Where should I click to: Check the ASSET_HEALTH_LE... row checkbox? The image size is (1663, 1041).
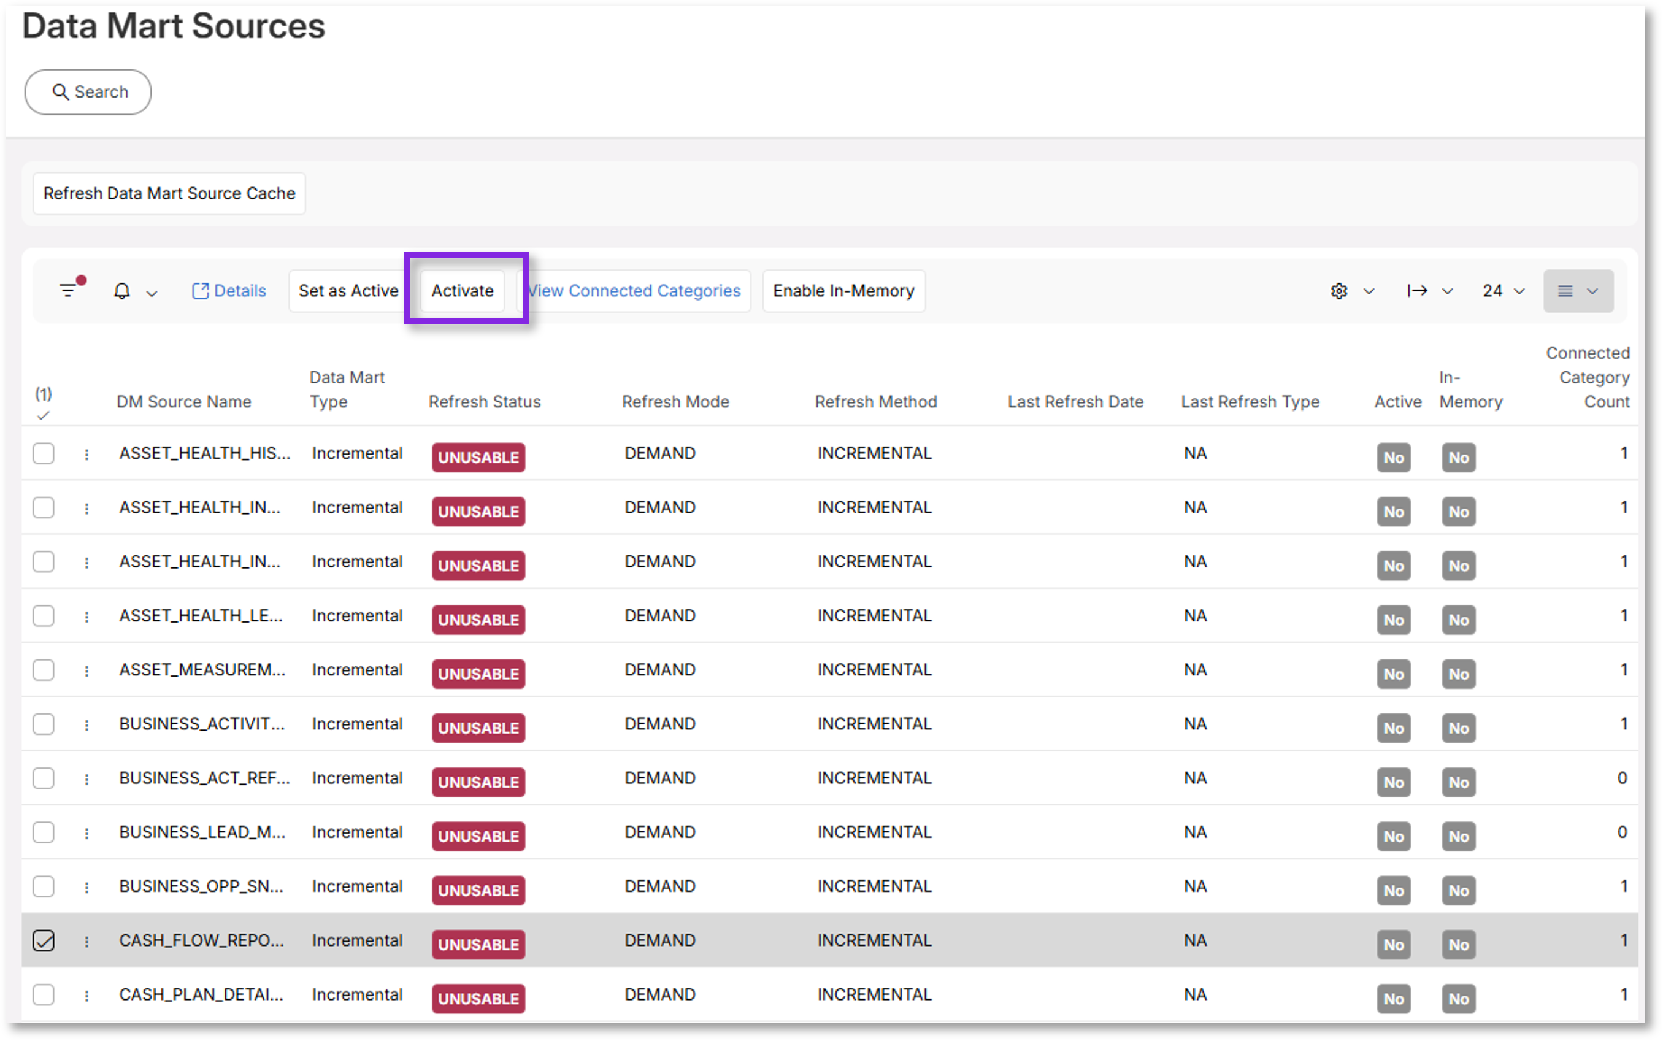pos(44,615)
